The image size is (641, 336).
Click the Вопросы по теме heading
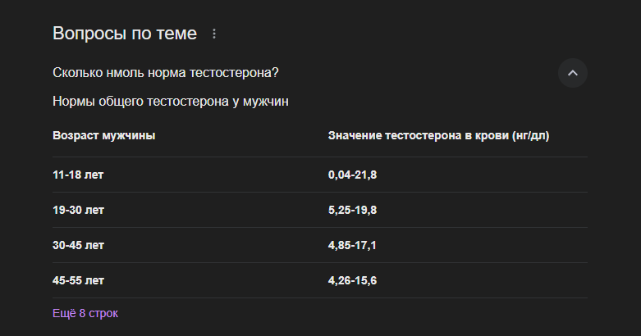coord(125,34)
